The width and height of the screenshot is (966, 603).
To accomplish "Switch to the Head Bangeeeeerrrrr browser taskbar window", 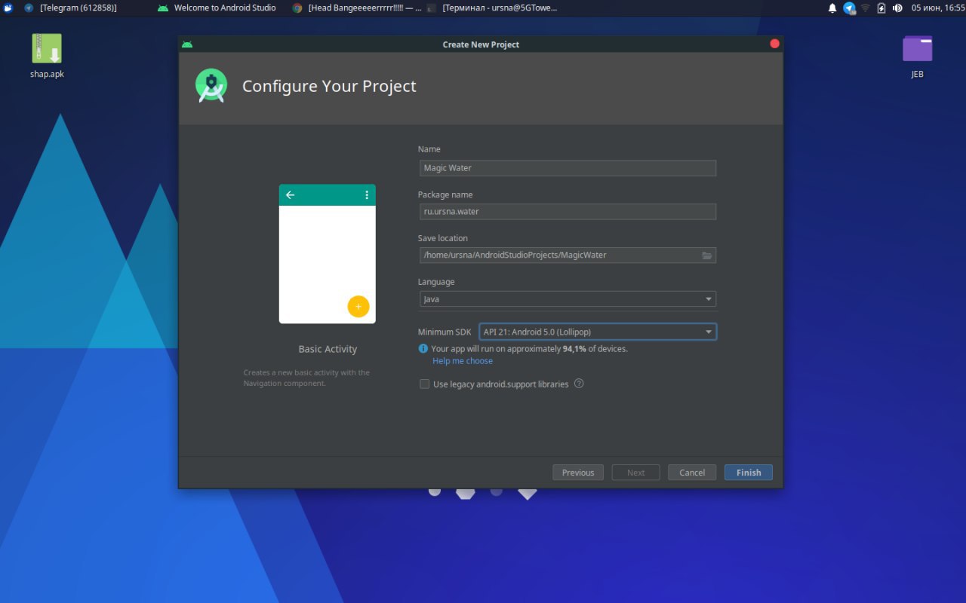I will click(357, 8).
